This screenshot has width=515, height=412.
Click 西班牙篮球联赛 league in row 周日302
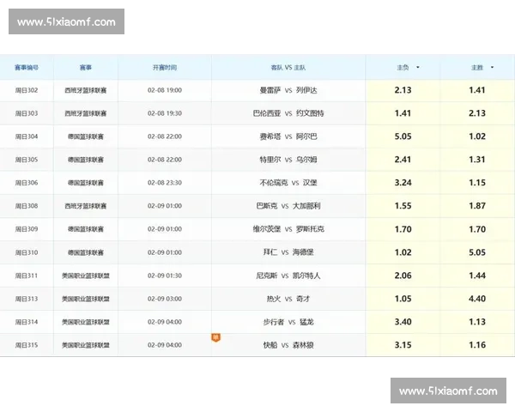coord(86,90)
